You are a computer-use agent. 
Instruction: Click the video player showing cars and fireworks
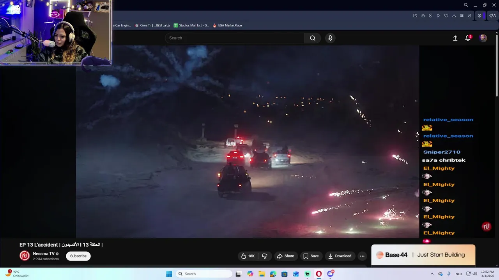point(248,142)
